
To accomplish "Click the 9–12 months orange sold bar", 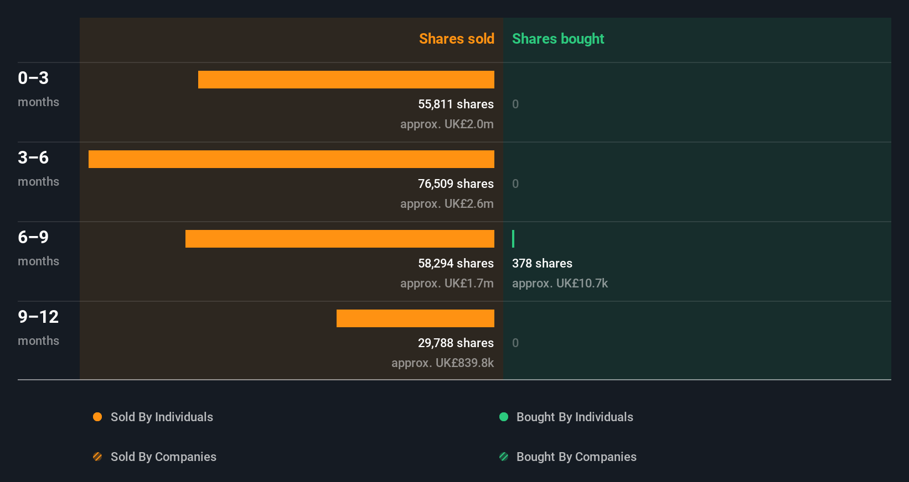I will 415,318.
